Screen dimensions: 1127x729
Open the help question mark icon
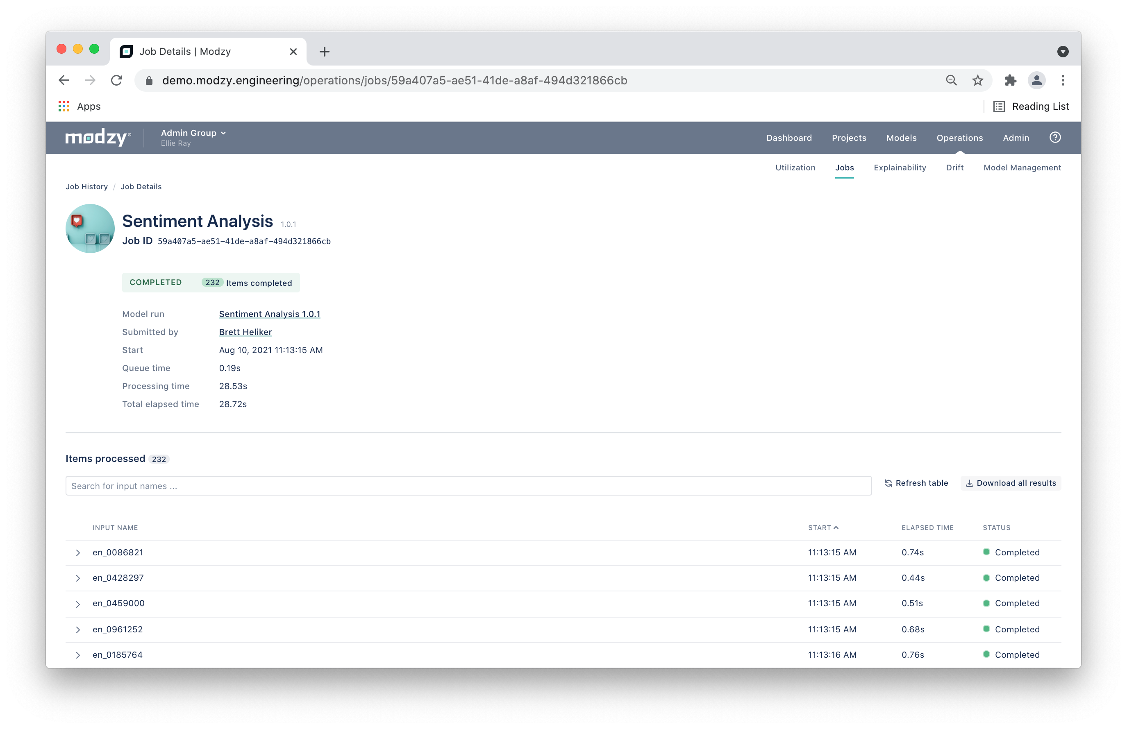[1055, 138]
